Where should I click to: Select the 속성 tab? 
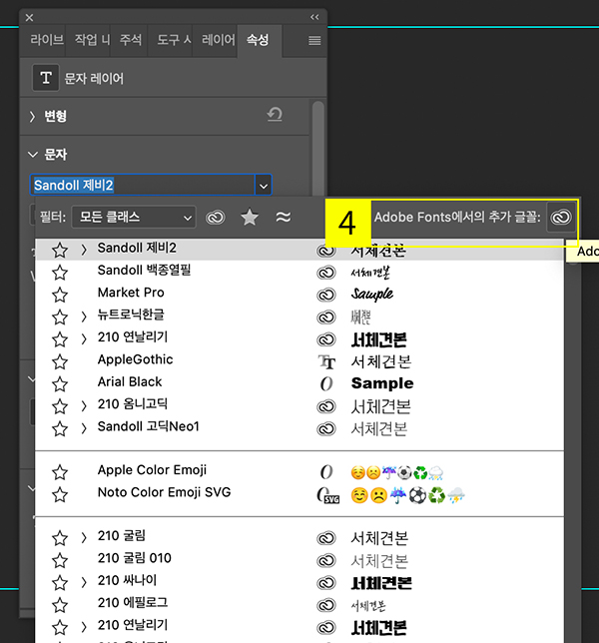click(x=258, y=40)
